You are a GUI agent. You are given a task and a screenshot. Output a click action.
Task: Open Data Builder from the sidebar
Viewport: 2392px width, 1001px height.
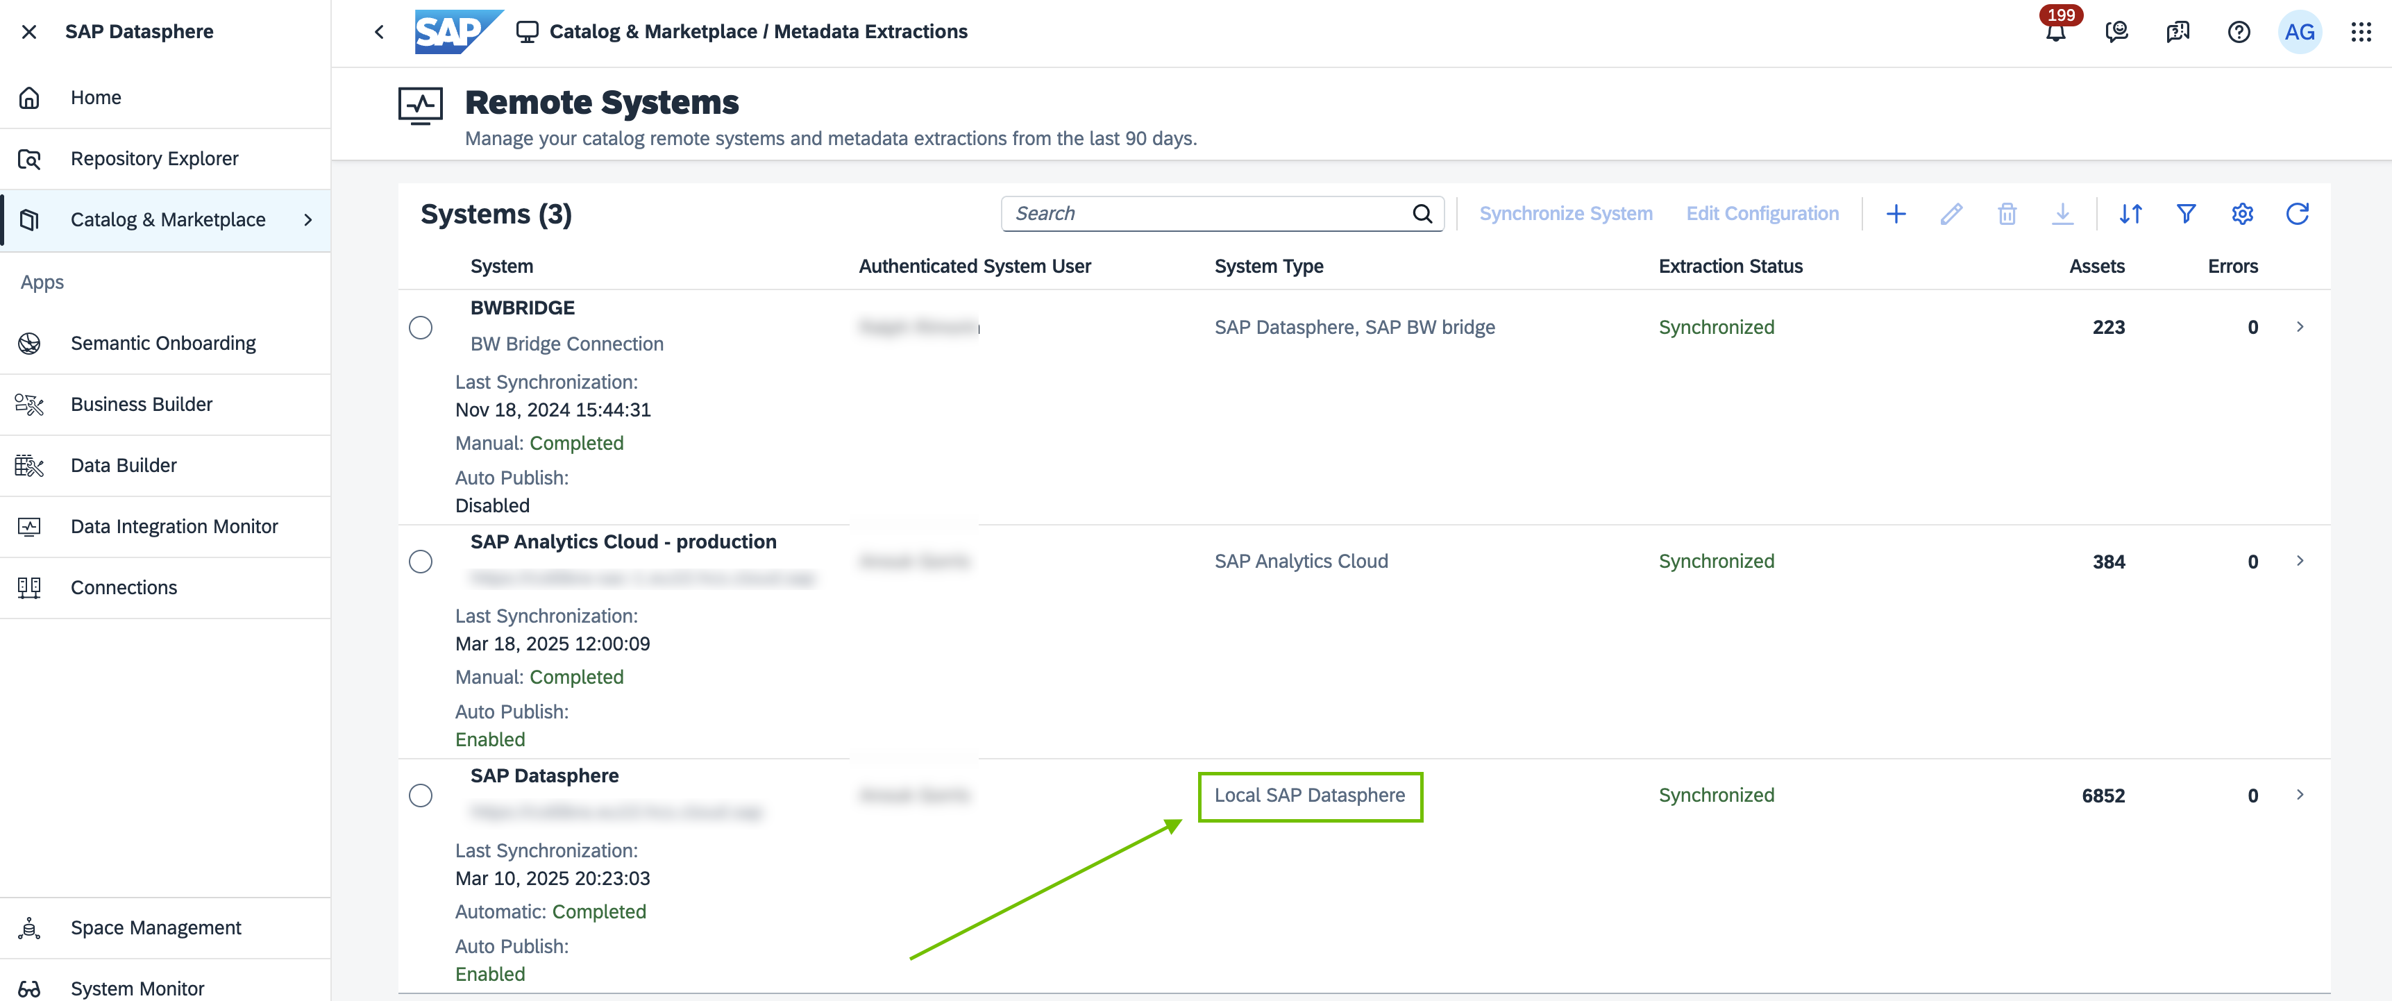click(124, 465)
